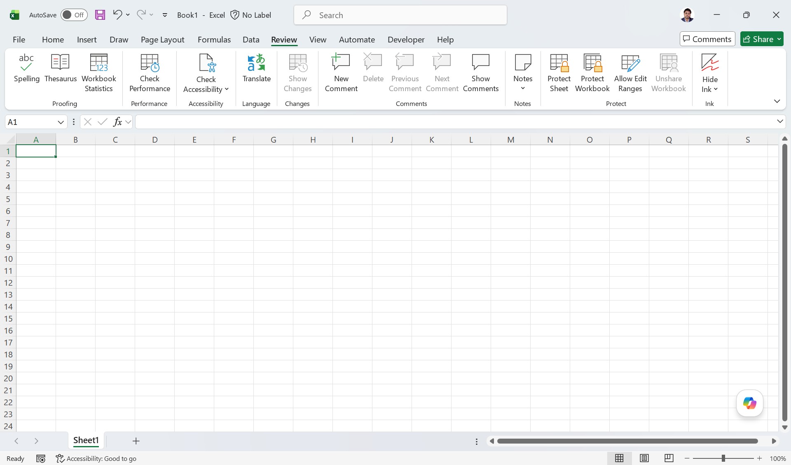Image resolution: width=791 pixels, height=465 pixels.
Task: Click Show Comments
Action: 481,73
